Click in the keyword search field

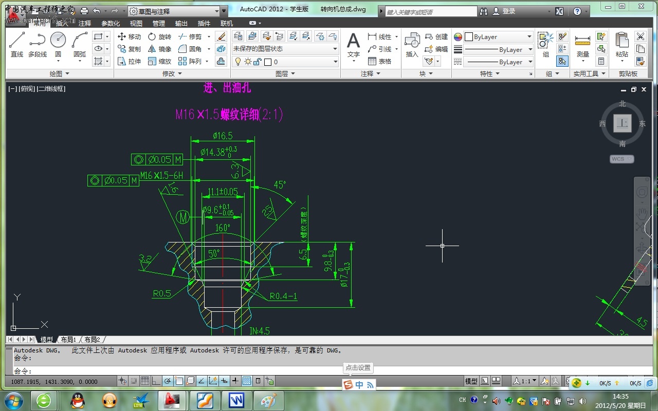[431, 11]
